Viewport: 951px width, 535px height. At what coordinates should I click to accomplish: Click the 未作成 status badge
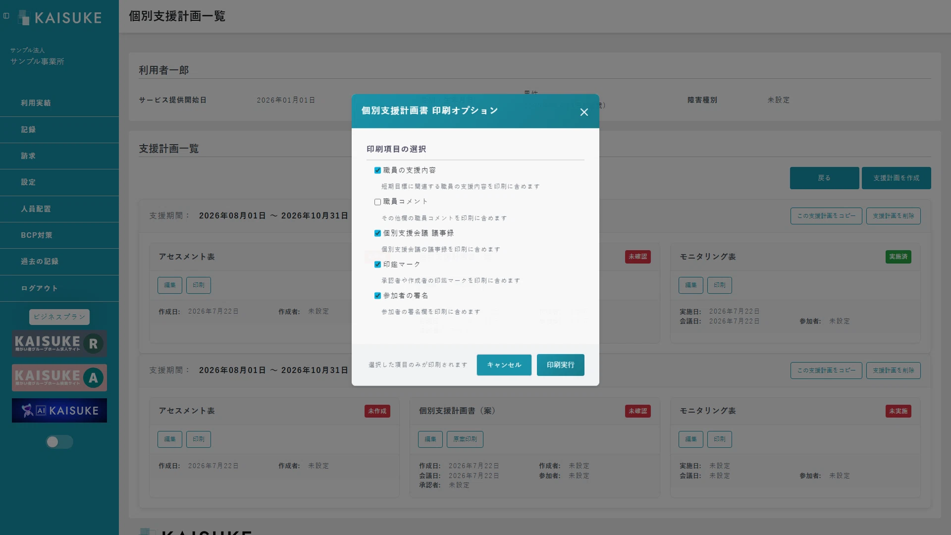click(x=377, y=411)
